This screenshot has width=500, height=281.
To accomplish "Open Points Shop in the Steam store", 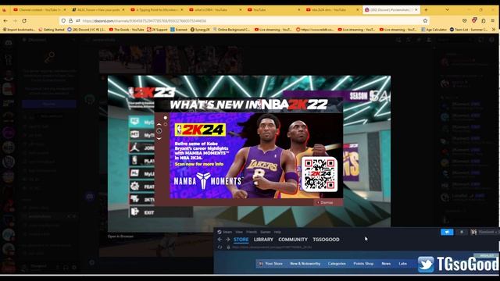I will 363,264.
